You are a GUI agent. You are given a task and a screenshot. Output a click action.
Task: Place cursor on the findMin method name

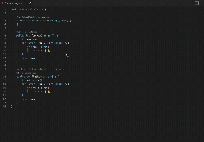(36, 77)
